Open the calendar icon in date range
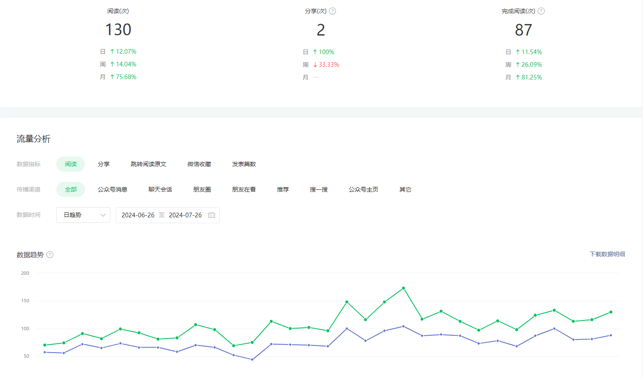The image size is (643, 378). pos(212,215)
